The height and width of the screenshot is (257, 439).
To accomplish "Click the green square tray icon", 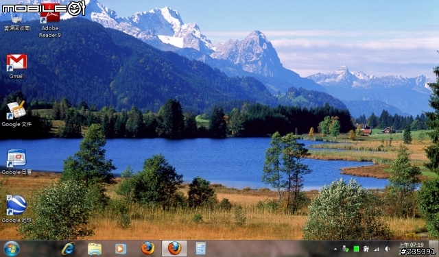I will (356, 249).
